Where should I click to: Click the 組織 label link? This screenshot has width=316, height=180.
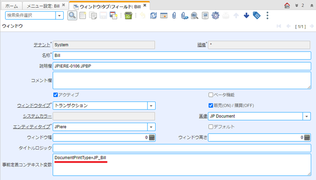(201, 45)
